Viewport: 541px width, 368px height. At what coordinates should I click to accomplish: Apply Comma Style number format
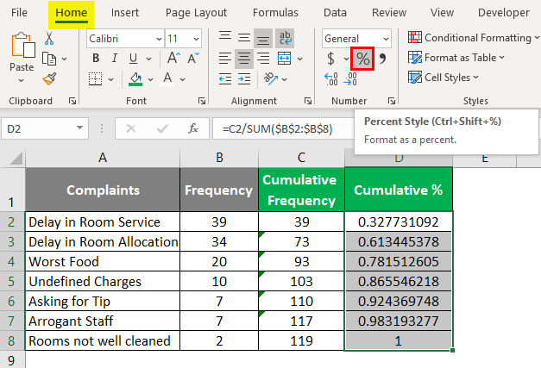point(382,59)
